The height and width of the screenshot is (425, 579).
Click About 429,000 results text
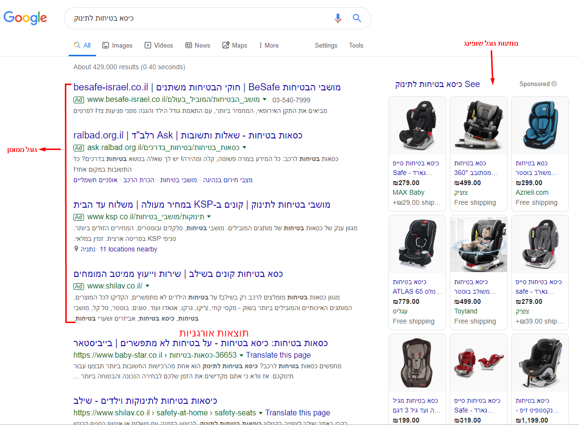[129, 67]
